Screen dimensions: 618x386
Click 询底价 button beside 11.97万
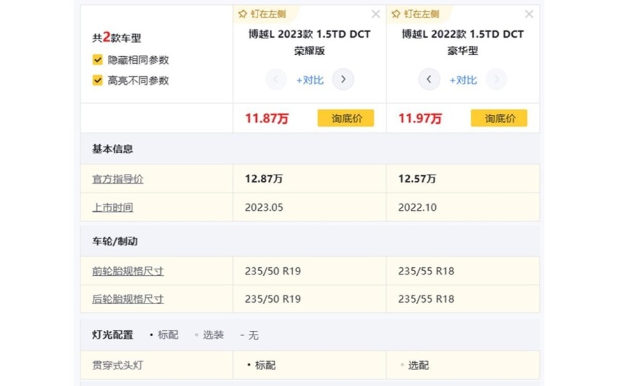pyautogui.click(x=499, y=118)
